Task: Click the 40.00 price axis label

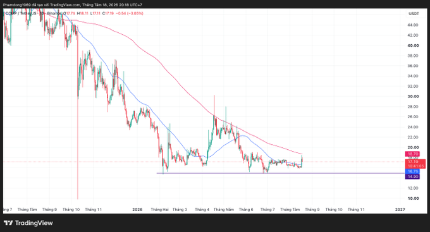Action: [x=413, y=46]
